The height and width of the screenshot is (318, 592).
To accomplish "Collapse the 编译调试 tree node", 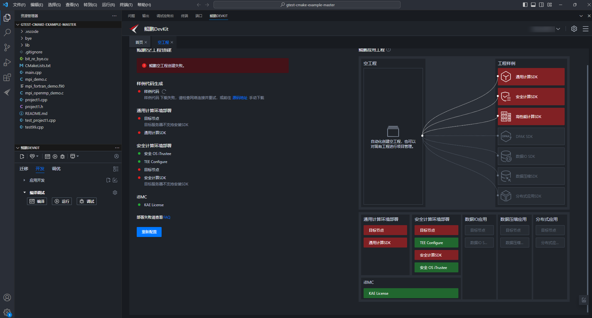I will point(24,193).
